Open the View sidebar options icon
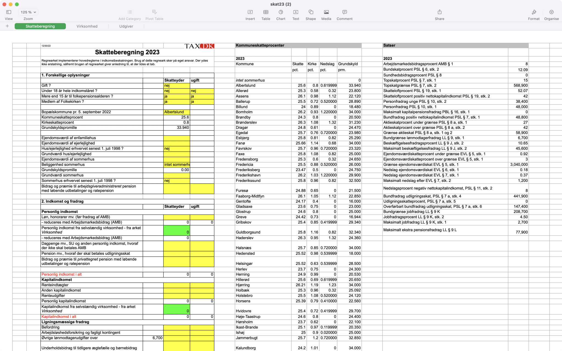 pos(9,12)
